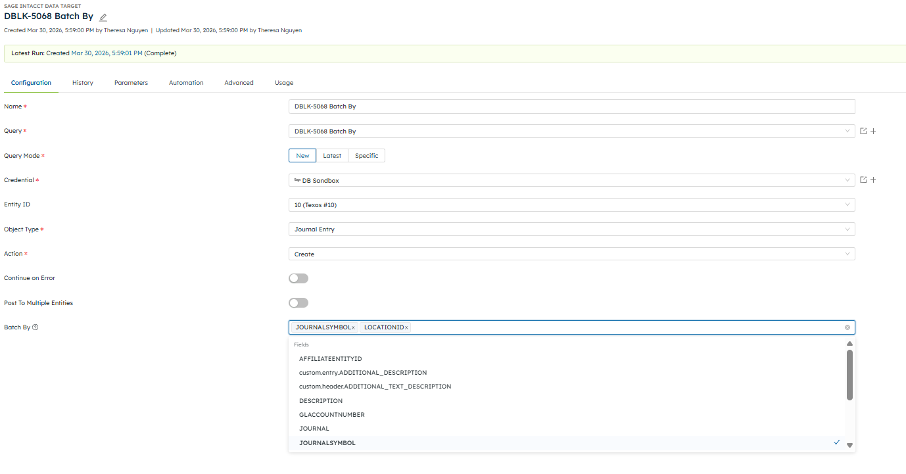Open the Action dropdown
The image size is (906, 474).
click(x=571, y=254)
